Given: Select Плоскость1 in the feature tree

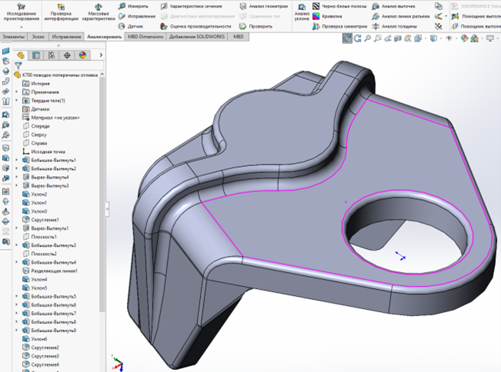Looking at the screenshot, I should tap(44, 237).
